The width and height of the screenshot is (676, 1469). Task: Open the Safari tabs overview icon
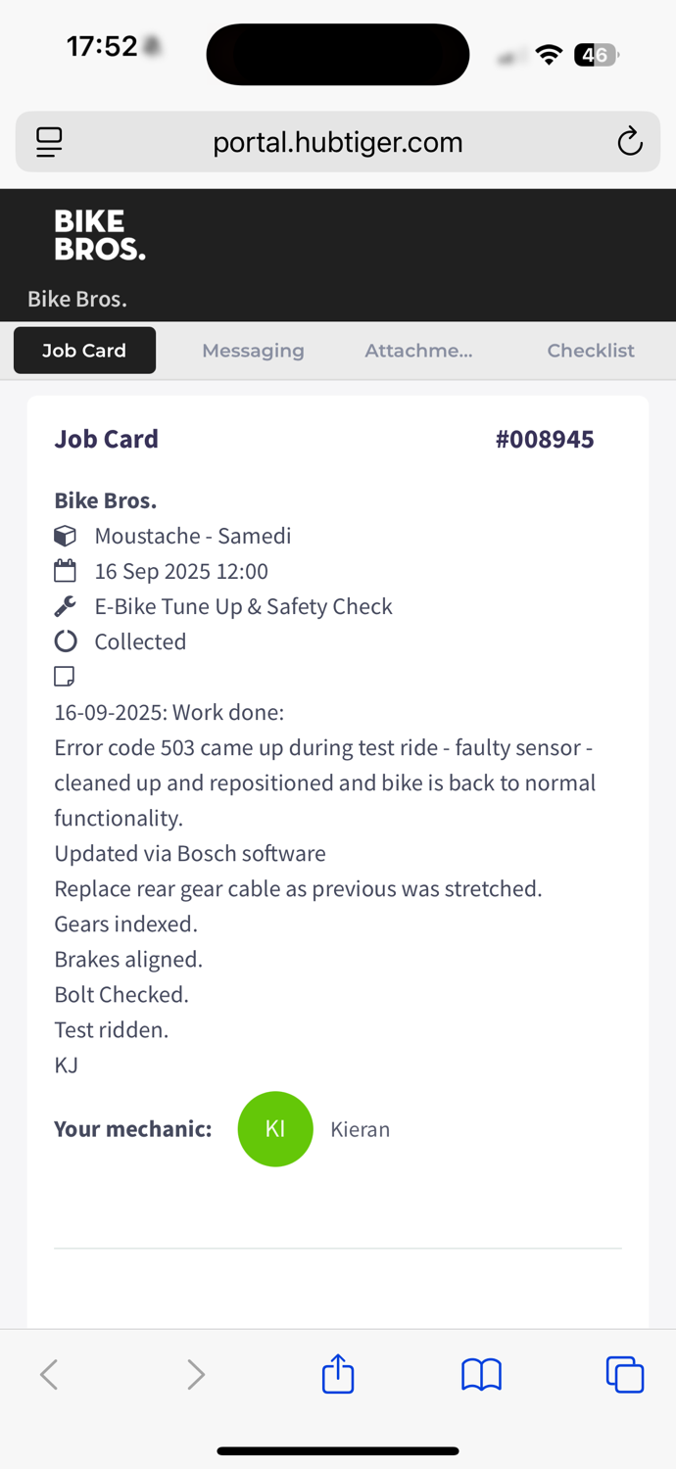coord(625,1374)
